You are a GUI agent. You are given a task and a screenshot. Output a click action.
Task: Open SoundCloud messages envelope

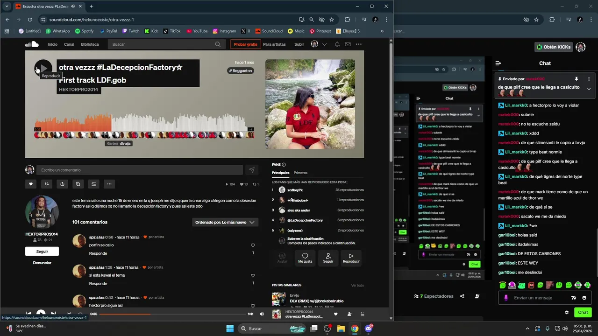pyautogui.click(x=348, y=44)
